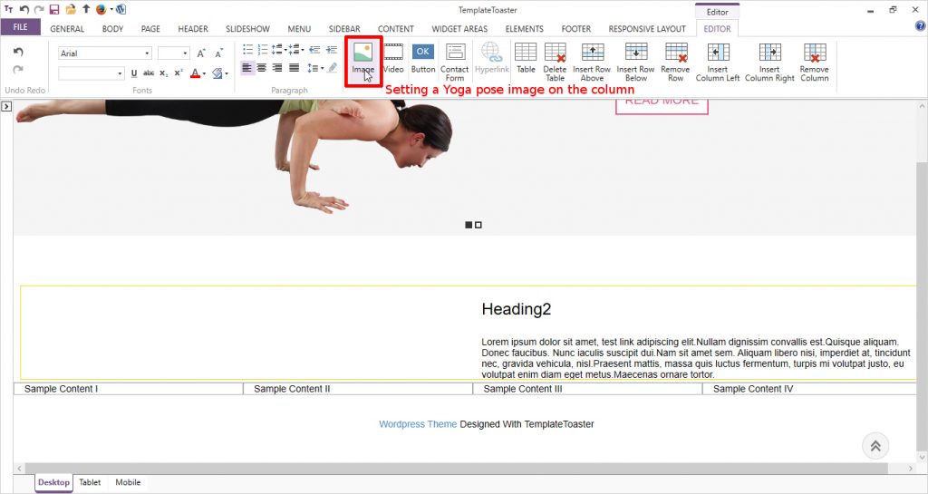Insert a Table from the ribbon
This screenshot has height=494, width=928.
pos(526,56)
